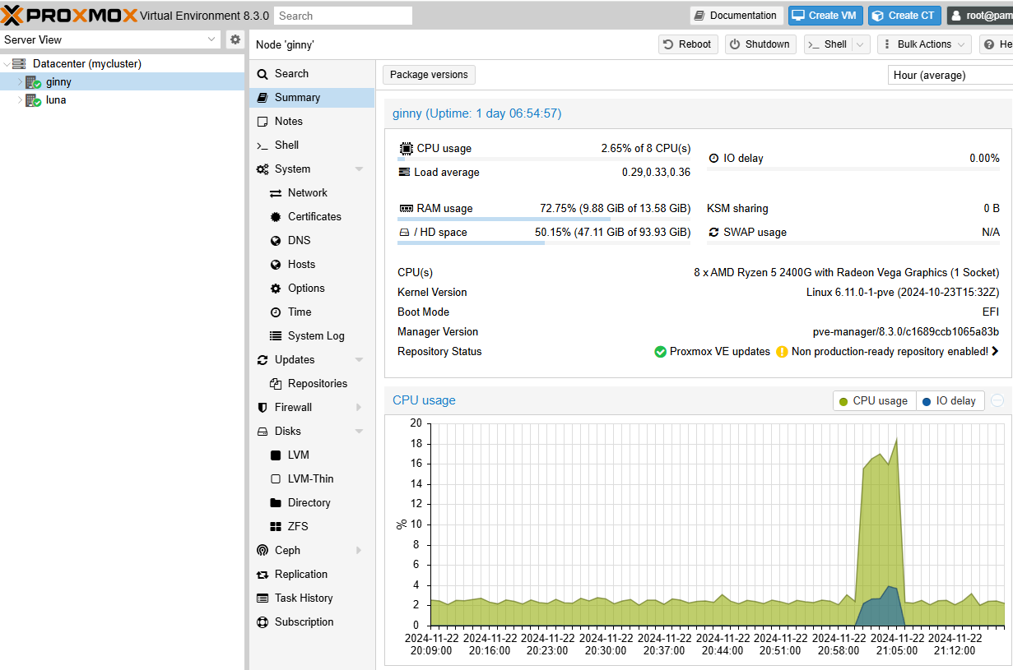
Task: Click the luna node server icon
Action: (x=33, y=100)
